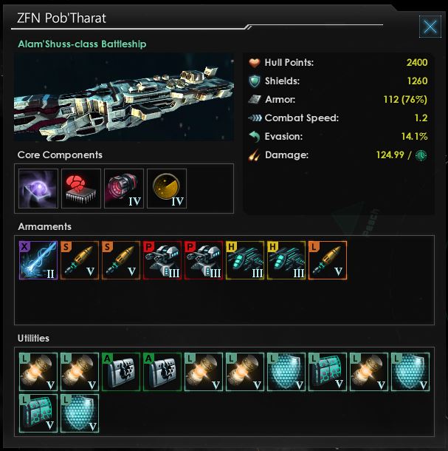The image size is (448, 451).
Task: Click the first A-slot auxiliary utility icon
Action: (x=121, y=372)
